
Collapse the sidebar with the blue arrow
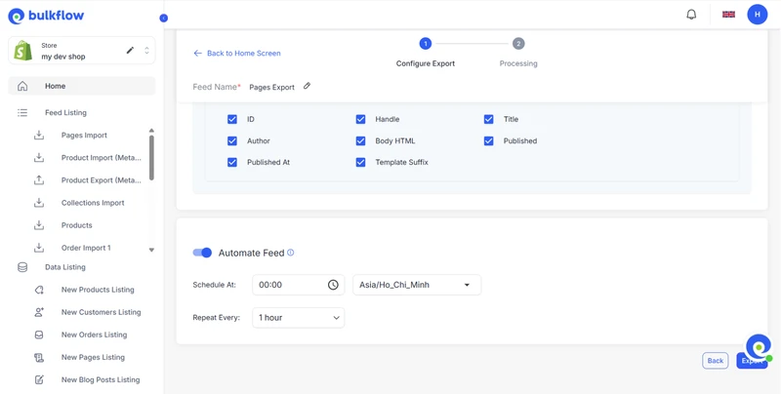164,18
